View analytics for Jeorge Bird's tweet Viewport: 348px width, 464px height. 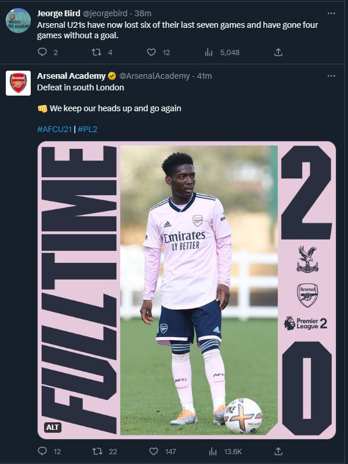pyautogui.click(x=209, y=53)
